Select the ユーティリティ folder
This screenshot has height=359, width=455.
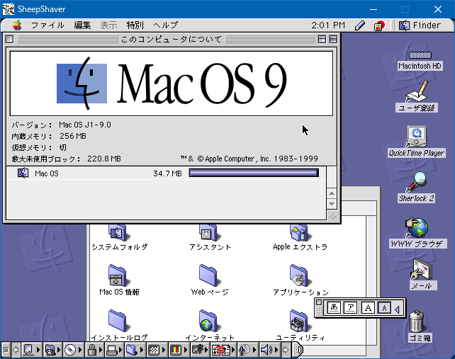[300, 325]
